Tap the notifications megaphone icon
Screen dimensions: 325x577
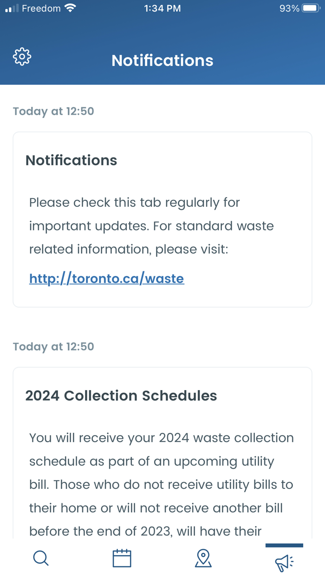point(284,561)
